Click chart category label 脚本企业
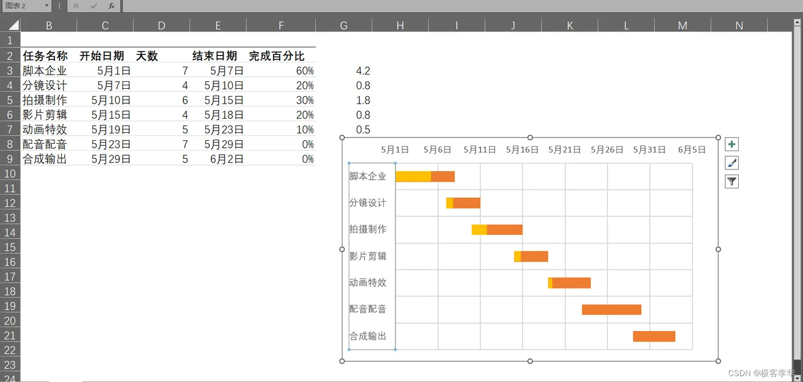The width and height of the screenshot is (803, 382). pyautogui.click(x=368, y=176)
